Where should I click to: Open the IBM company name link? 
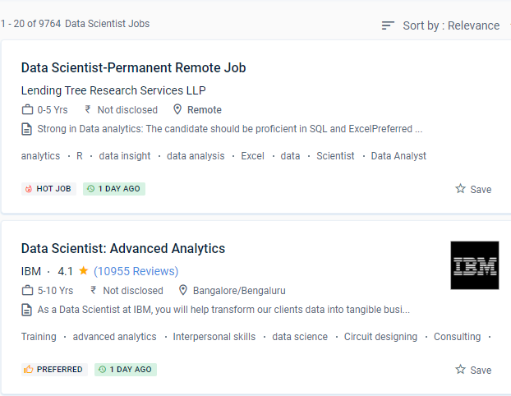pos(31,271)
